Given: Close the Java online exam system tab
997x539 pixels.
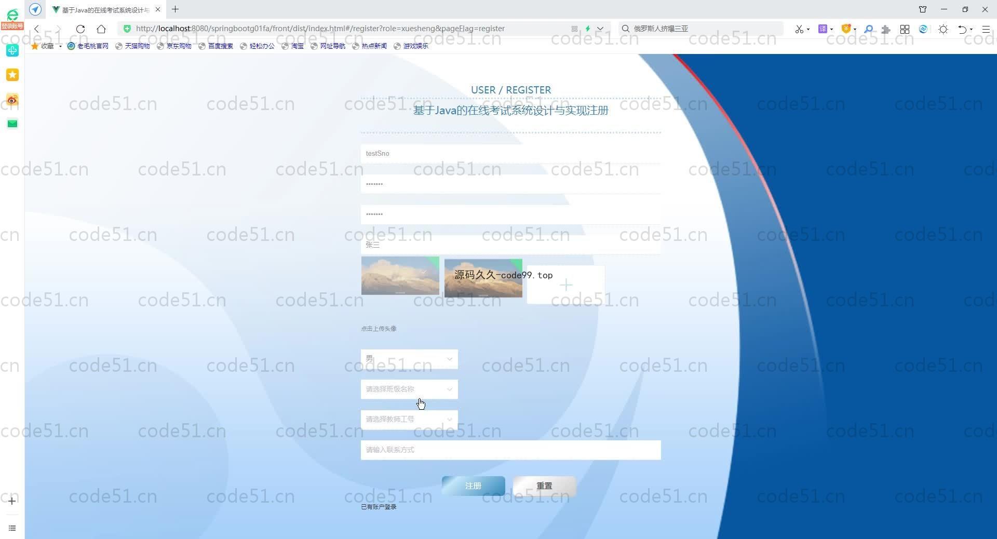Looking at the screenshot, I should click(158, 9).
